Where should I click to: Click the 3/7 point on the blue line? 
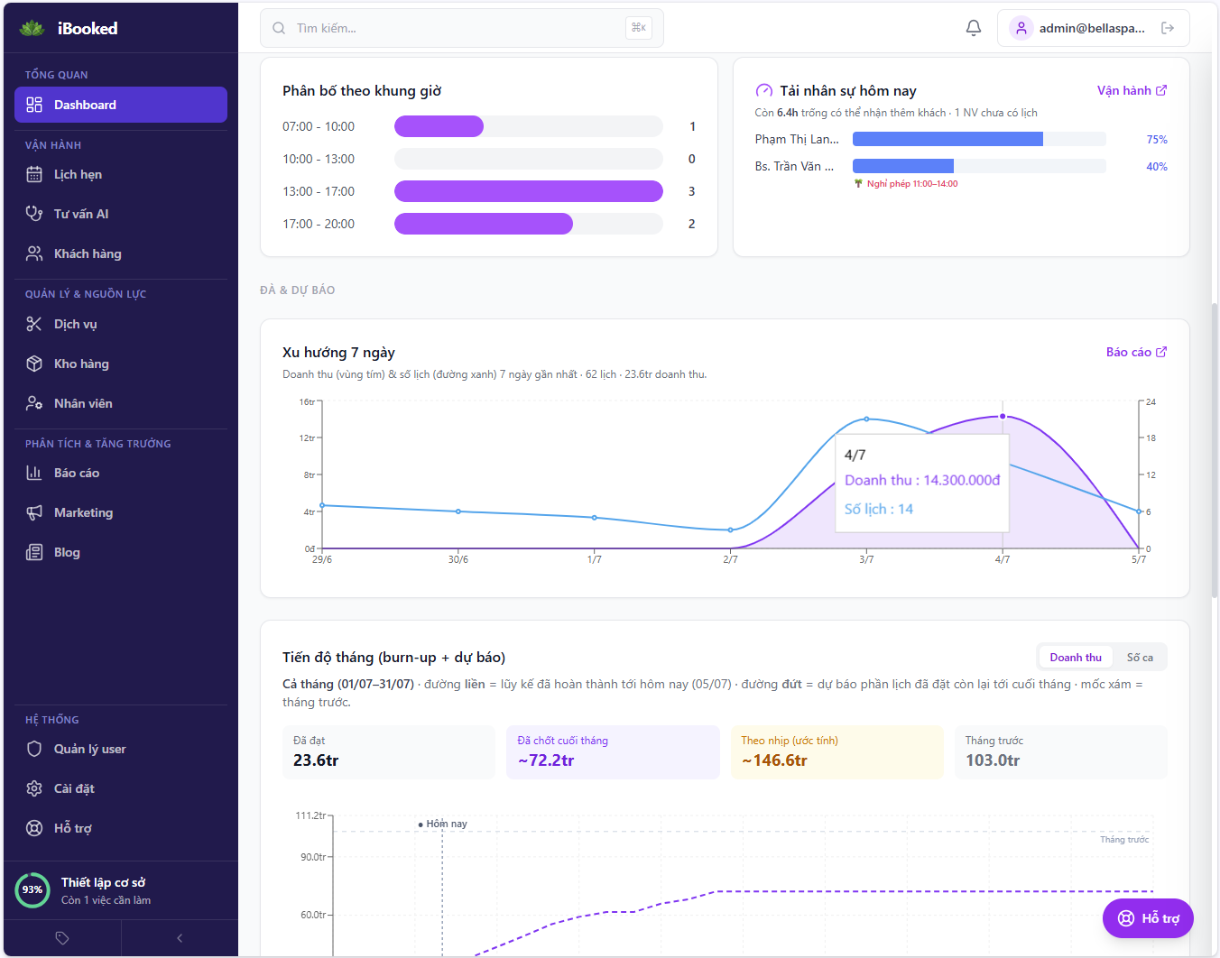pos(866,419)
